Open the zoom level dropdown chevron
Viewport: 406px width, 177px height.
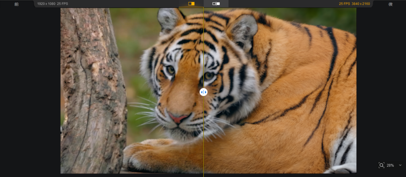(400, 165)
